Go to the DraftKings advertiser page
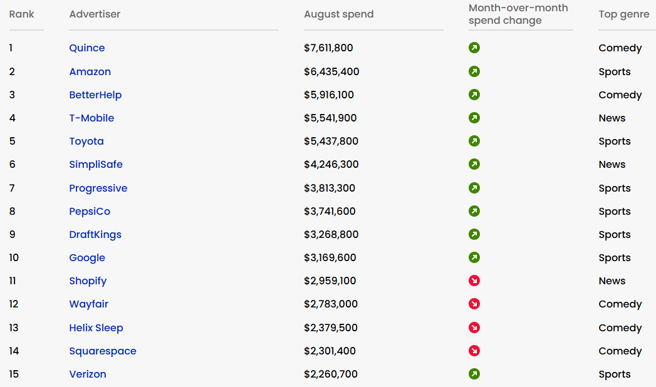 point(95,235)
